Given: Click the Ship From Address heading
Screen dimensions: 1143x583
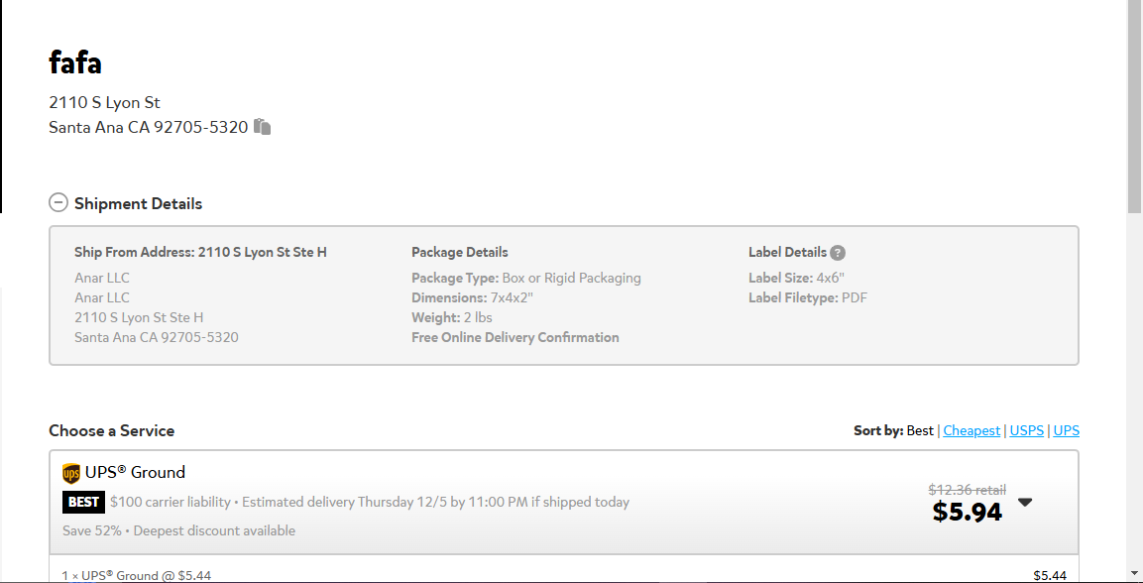Looking at the screenshot, I should pyautogui.click(x=200, y=252).
